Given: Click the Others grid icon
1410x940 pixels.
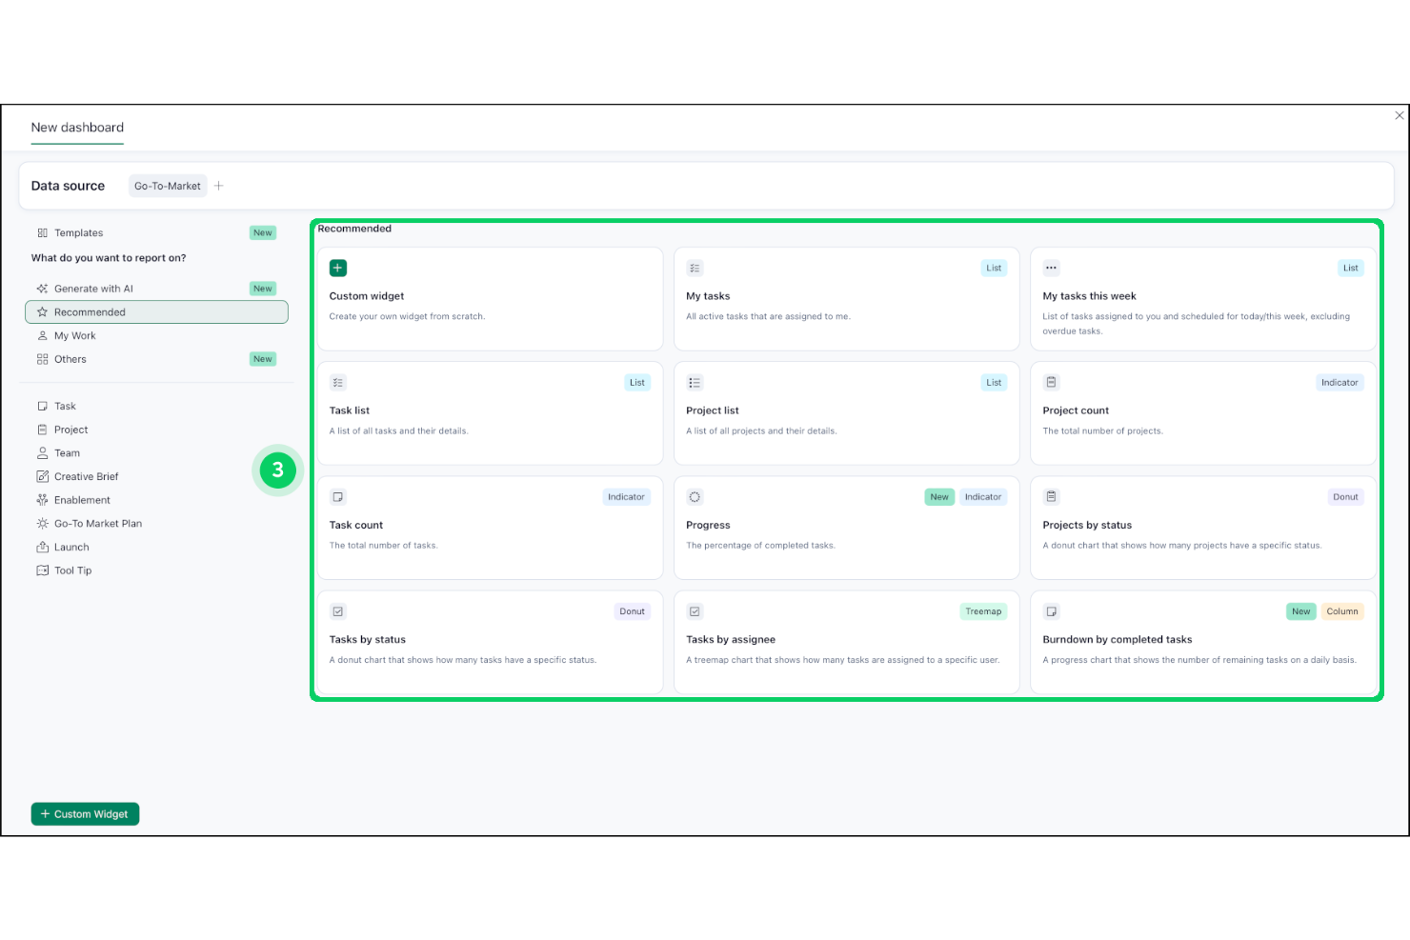Looking at the screenshot, I should 42,359.
